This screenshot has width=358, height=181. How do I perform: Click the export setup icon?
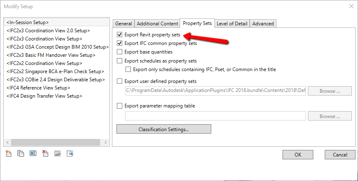tap(70, 154)
